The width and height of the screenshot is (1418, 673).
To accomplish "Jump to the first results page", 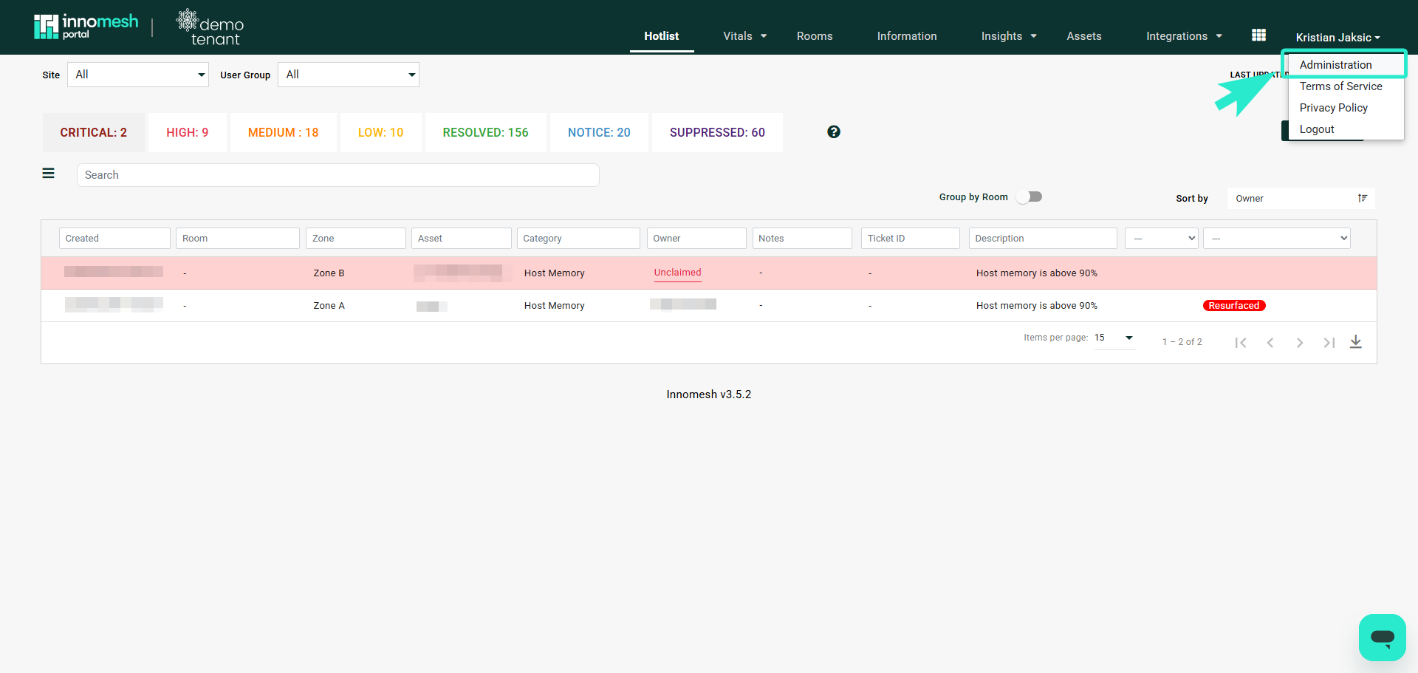I will (1241, 343).
